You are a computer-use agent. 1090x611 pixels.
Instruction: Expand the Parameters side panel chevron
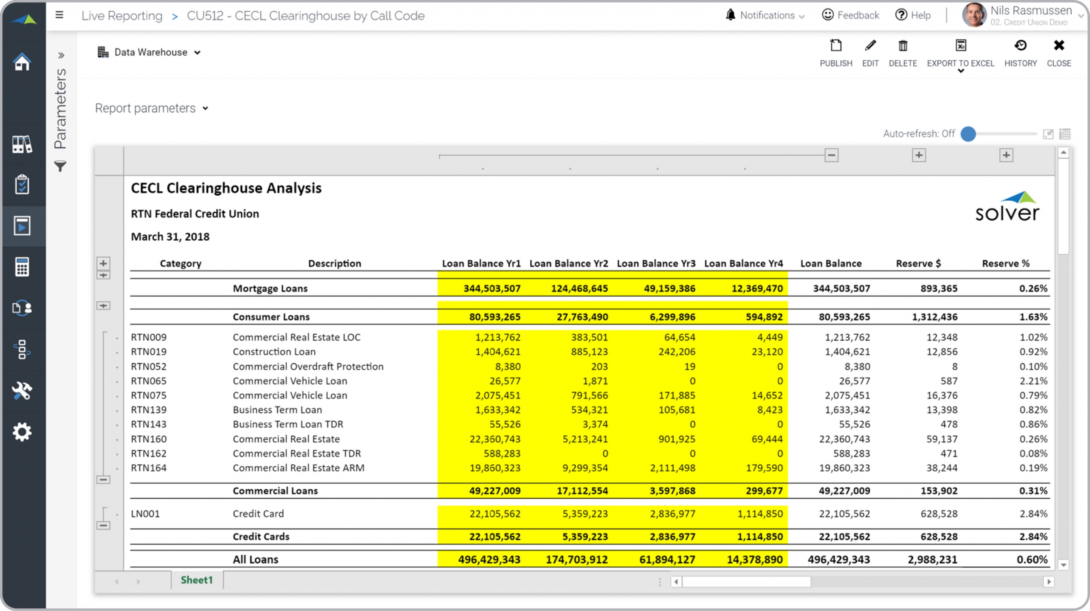pyautogui.click(x=61, y=55)
